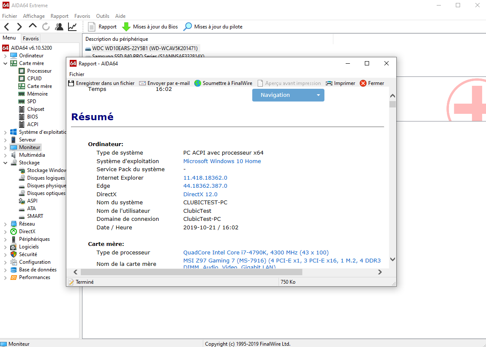This screenshot has width=486, height=347.
Task: Click report vertical scrollbar up arrow
Action: [392, 96]
